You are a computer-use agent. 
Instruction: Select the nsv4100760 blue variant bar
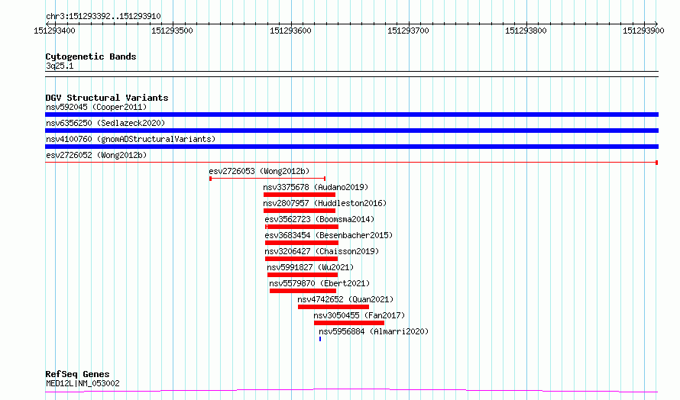click(x=351, y=147)
